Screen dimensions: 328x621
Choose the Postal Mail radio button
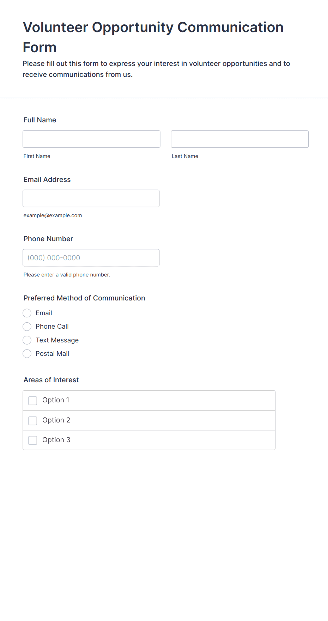(x=27, y=353)
